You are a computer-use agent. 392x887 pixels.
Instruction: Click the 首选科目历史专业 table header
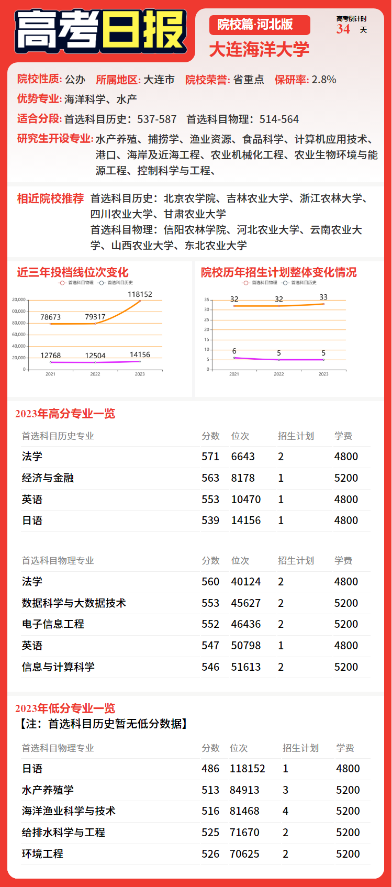58,436
